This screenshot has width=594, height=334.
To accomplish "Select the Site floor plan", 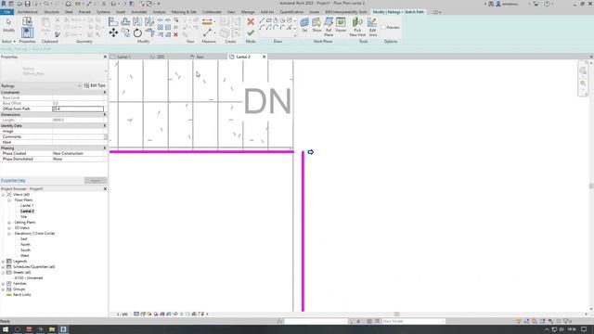I will (23, 217).
